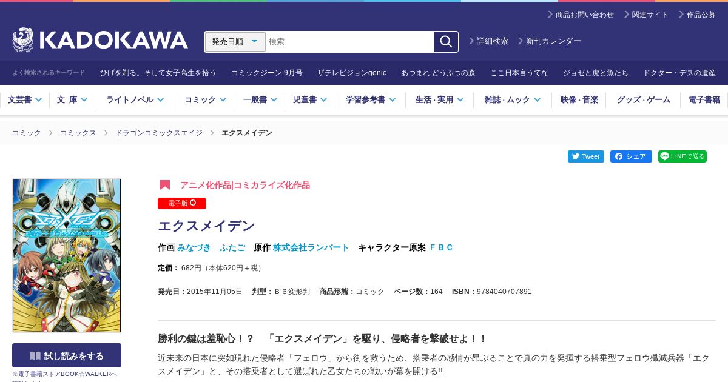Search keyword あつまれ どうぶつの森

(x=438, y=73)
